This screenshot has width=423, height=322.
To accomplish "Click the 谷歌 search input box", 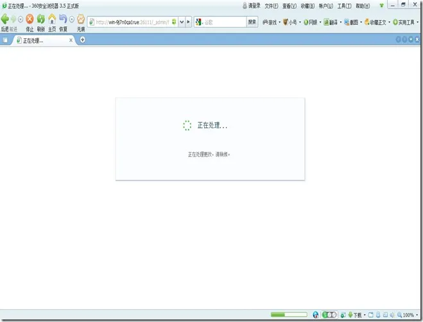I will click(225, 22).
